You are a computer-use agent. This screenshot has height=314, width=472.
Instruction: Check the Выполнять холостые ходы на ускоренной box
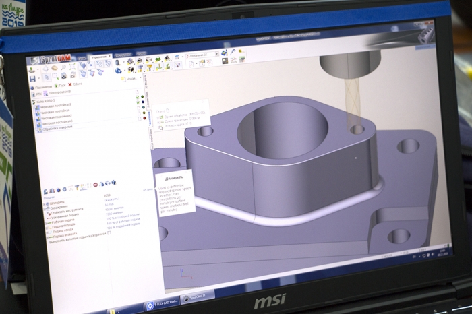pos(109,233)
